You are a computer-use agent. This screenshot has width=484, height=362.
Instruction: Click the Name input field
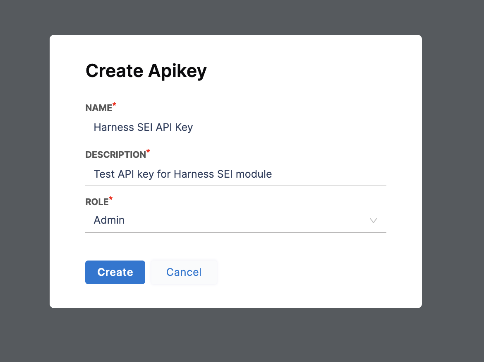point(235,127)
